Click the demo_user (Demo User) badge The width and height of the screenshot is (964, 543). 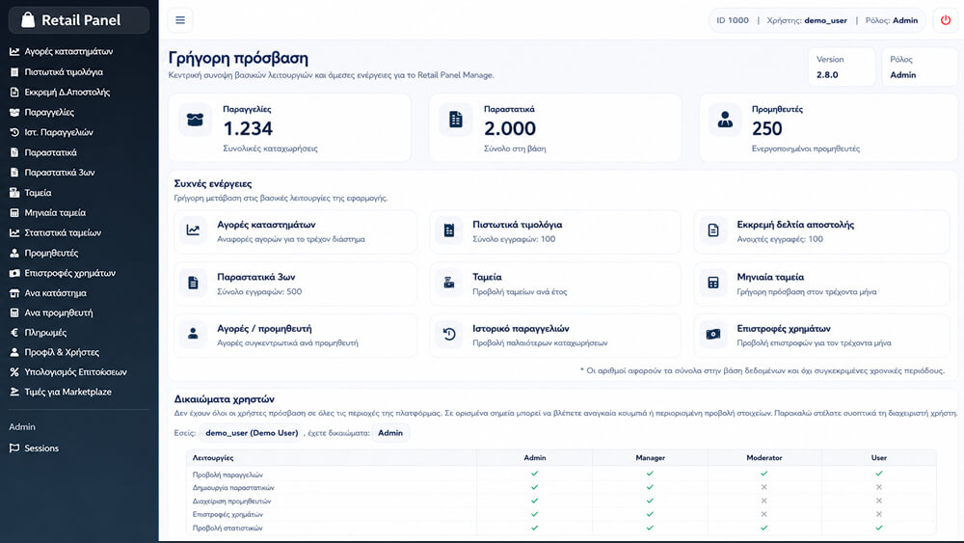pos(252,433)
